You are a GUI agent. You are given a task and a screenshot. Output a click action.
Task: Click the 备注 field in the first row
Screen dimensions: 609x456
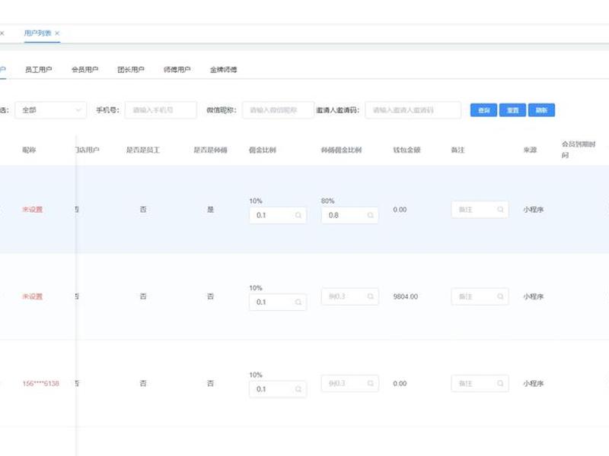(x=480, y=210)
